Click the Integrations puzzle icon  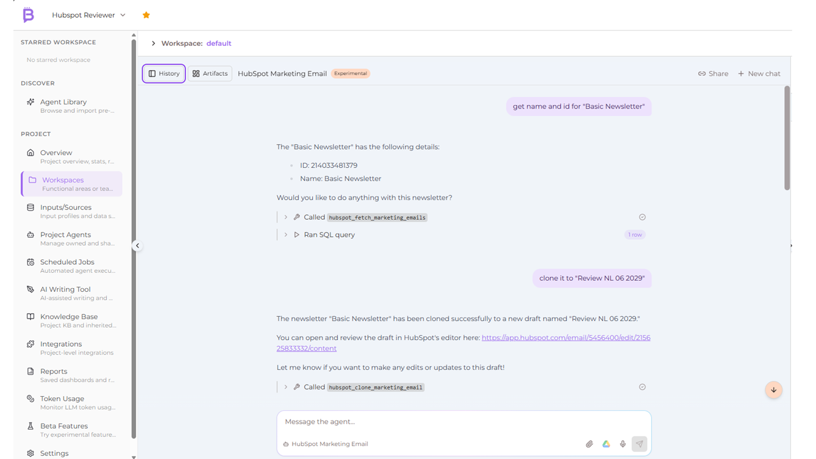[31, 344]
